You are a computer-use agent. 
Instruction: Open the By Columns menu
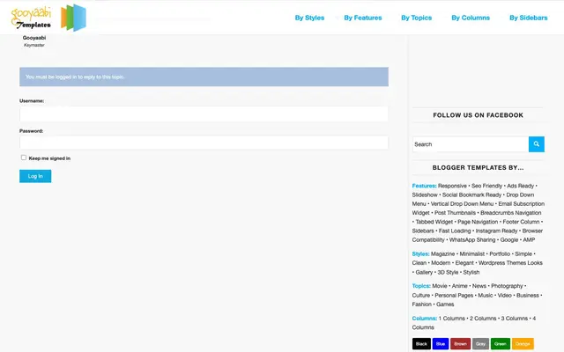471,18
